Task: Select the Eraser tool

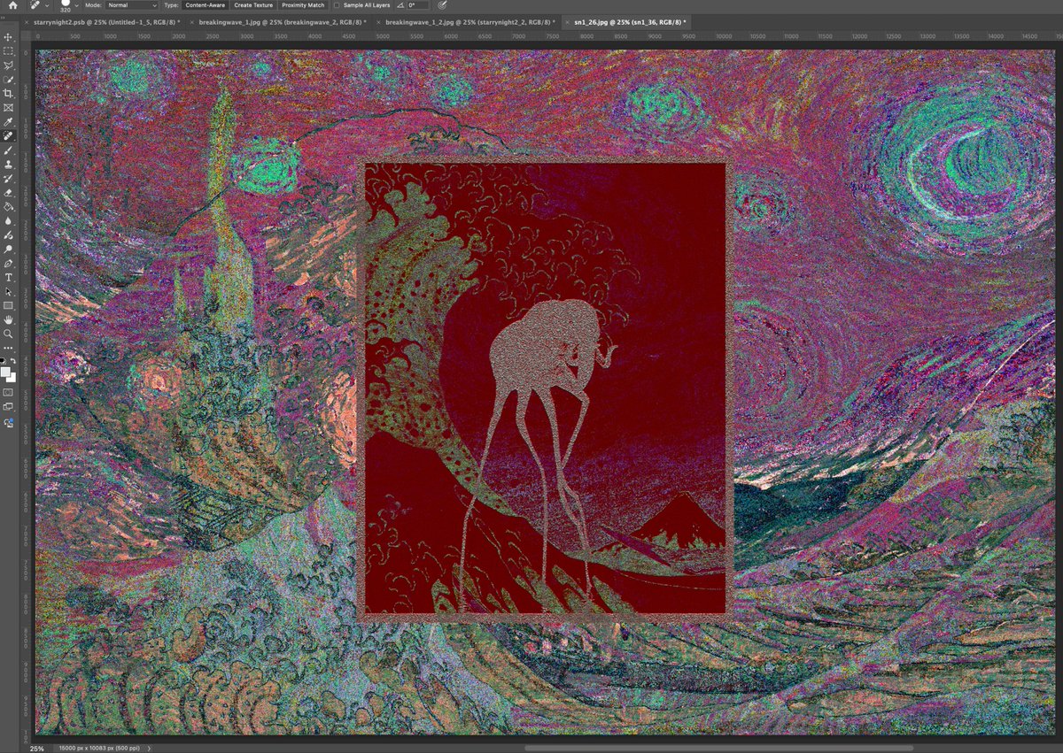Action: (x=9, y=193)
